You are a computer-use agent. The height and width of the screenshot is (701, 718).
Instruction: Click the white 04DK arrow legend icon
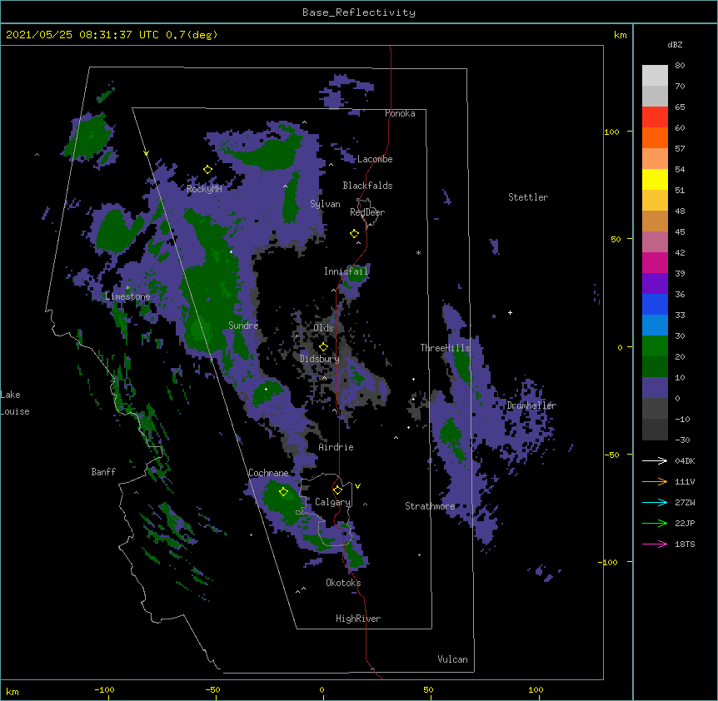pyautogui.click(x=655, y=460)
